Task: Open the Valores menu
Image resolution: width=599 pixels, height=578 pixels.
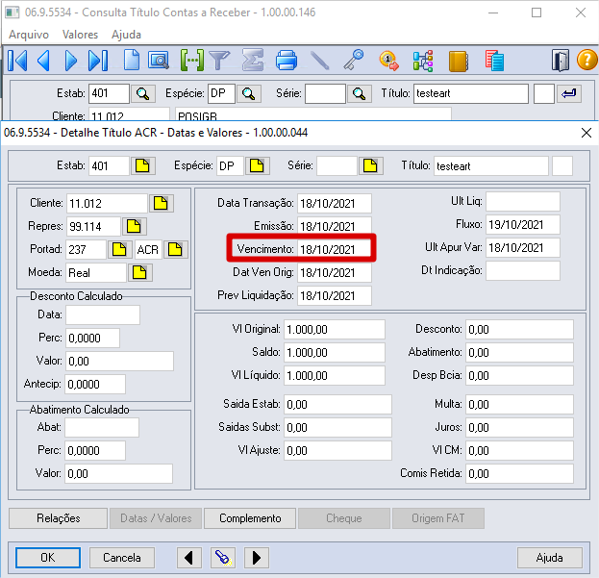Action: click(80, 35)
